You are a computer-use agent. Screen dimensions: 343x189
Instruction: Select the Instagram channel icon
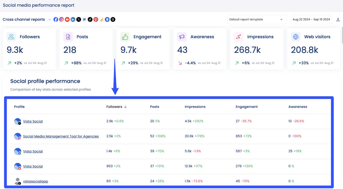[61, 19]
